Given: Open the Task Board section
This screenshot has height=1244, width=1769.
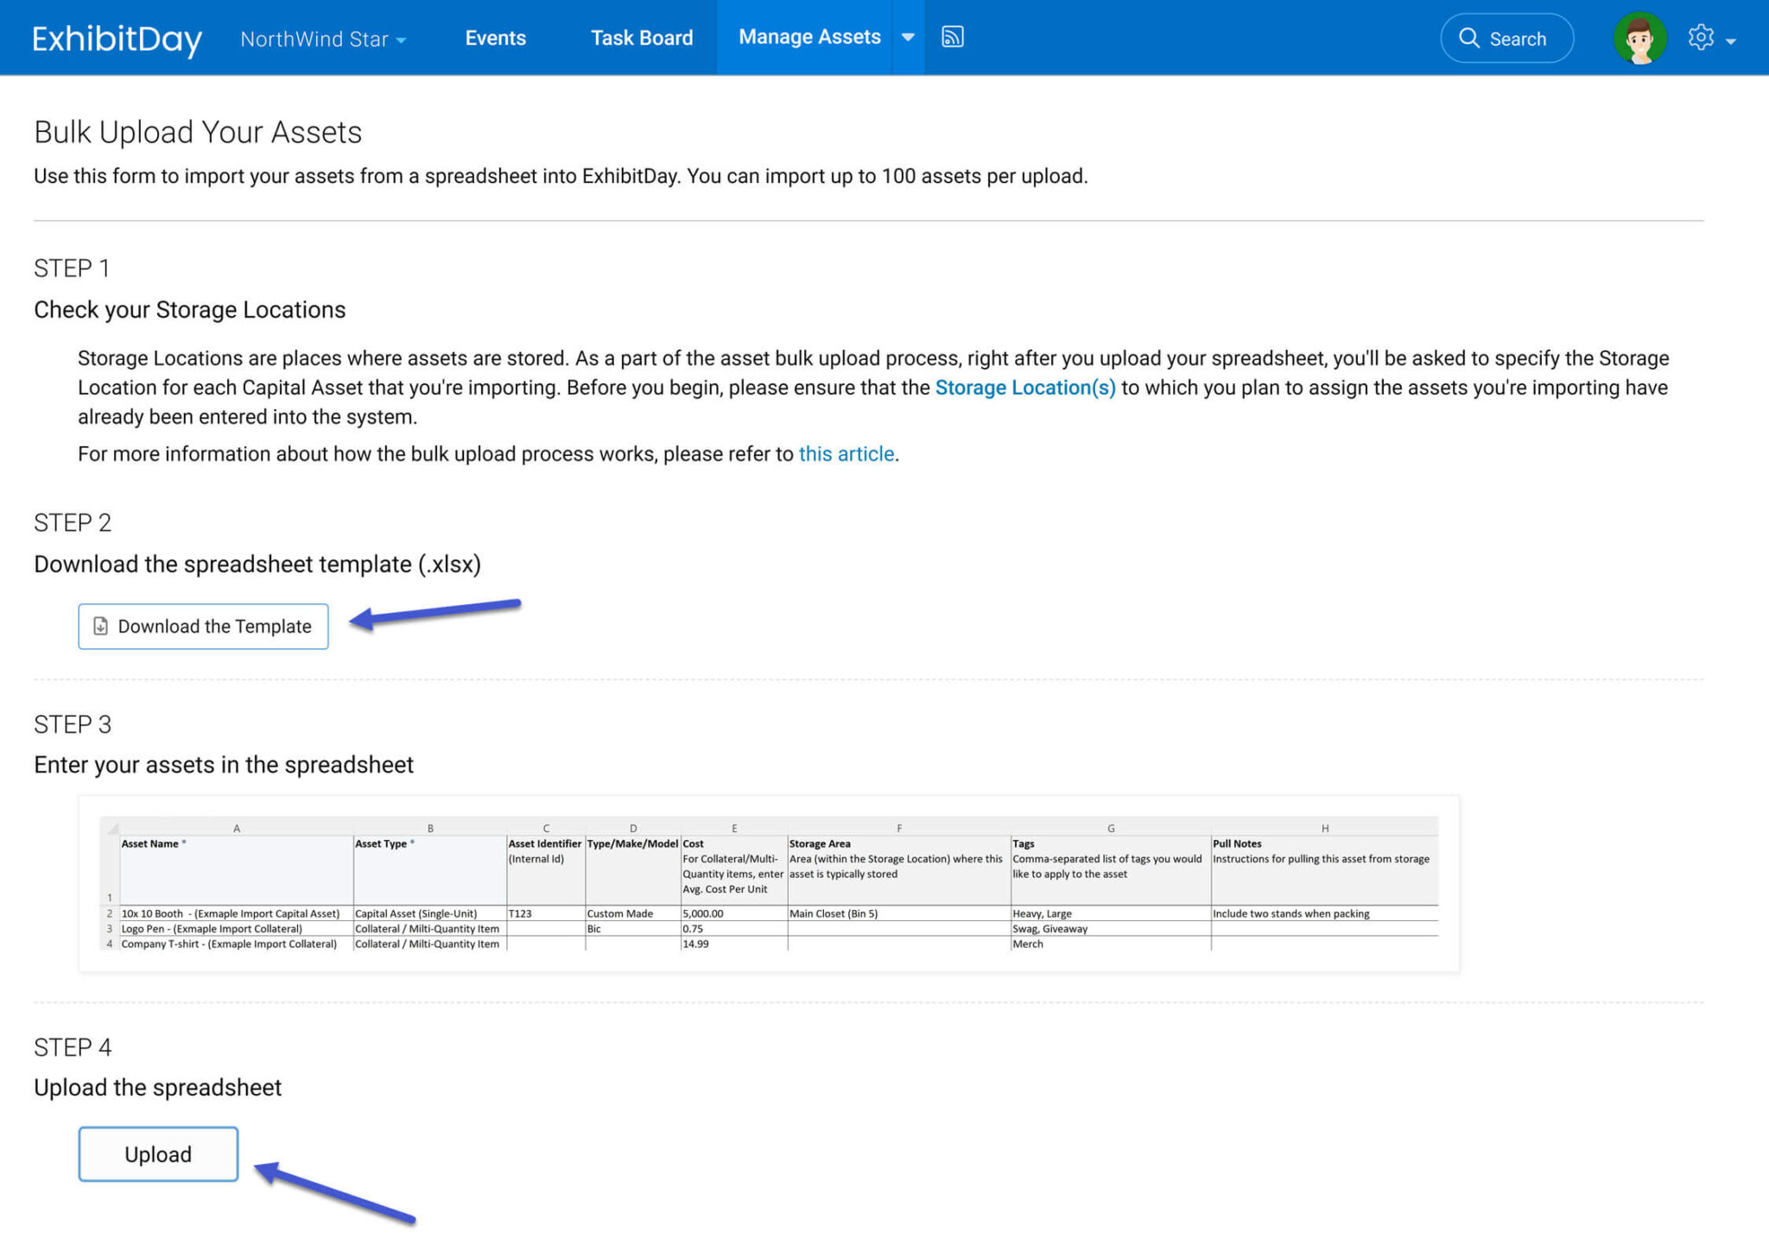Looking at the screenshot, I should coord(642,38).
